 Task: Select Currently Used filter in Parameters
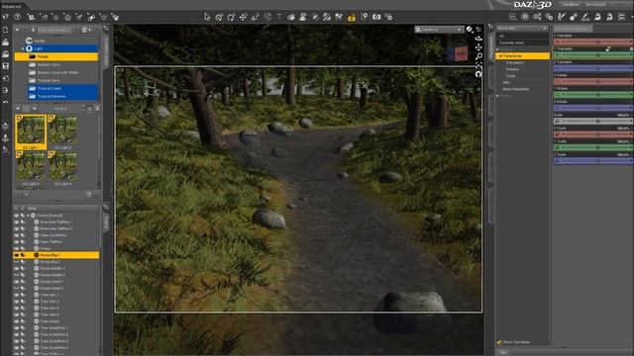point(522,43)
